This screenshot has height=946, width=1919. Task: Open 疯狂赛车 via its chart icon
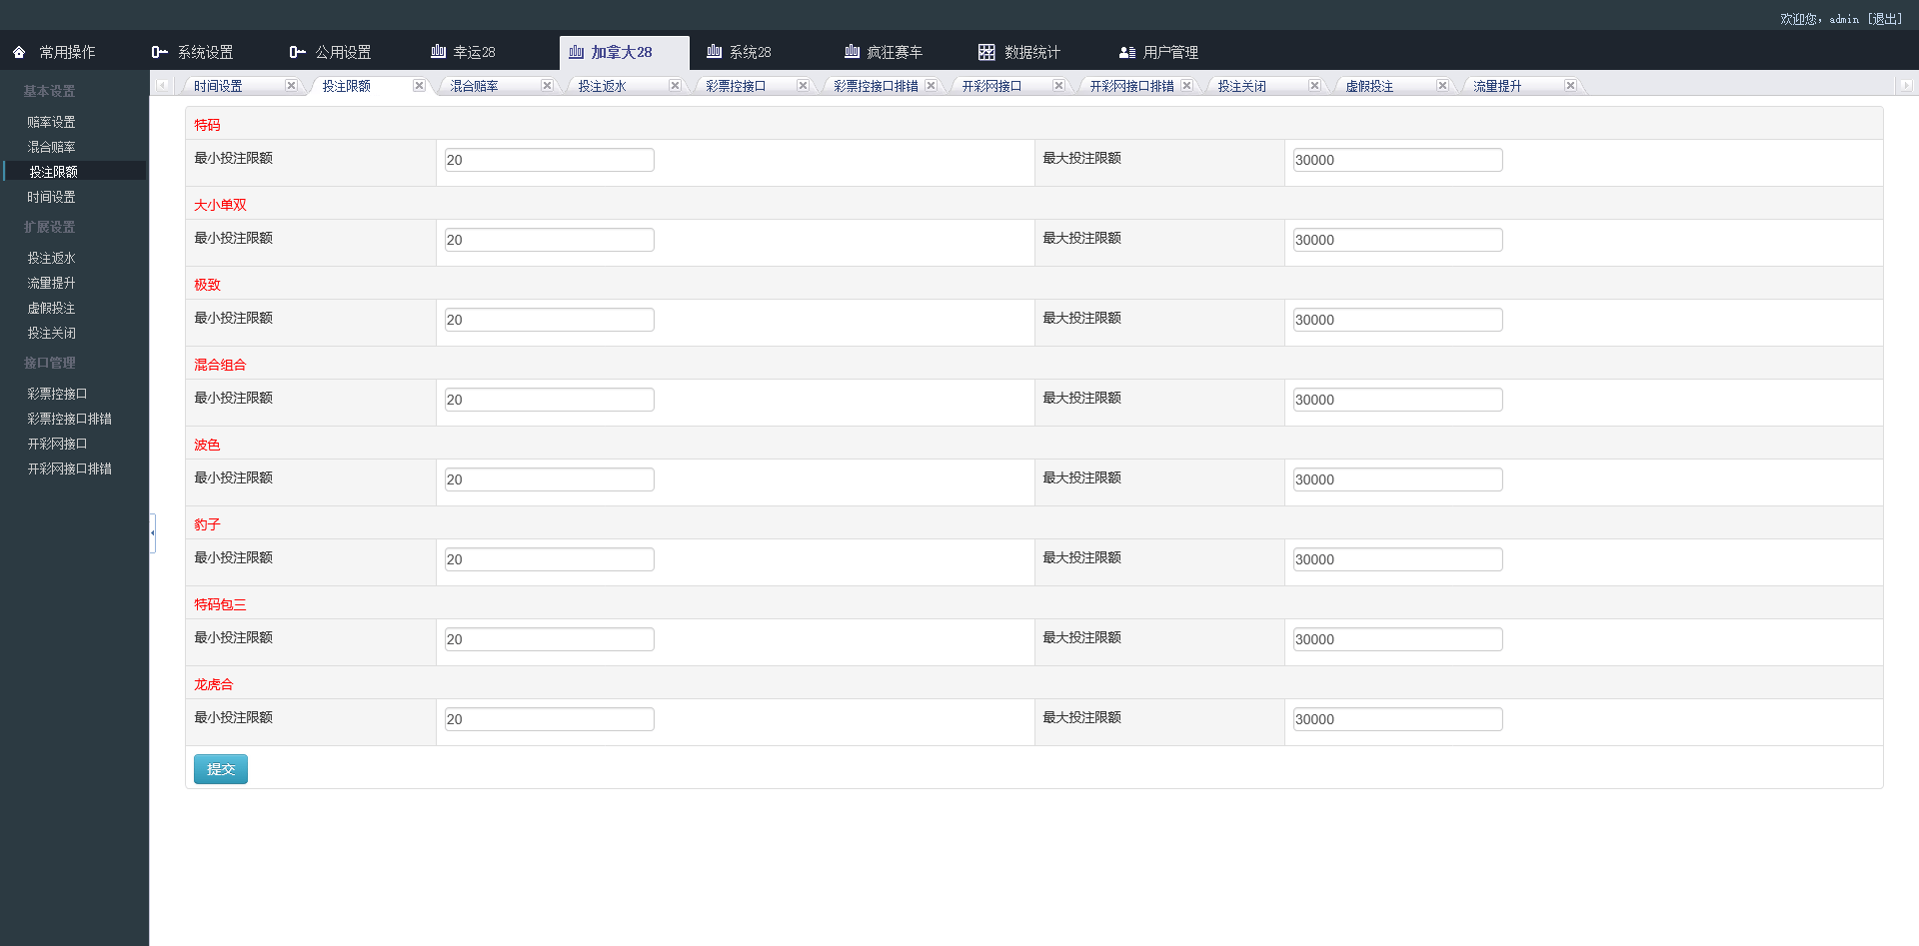[851, 51]
